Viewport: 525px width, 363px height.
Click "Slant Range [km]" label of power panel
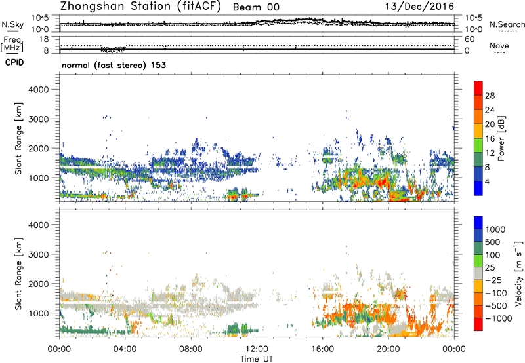18,138
